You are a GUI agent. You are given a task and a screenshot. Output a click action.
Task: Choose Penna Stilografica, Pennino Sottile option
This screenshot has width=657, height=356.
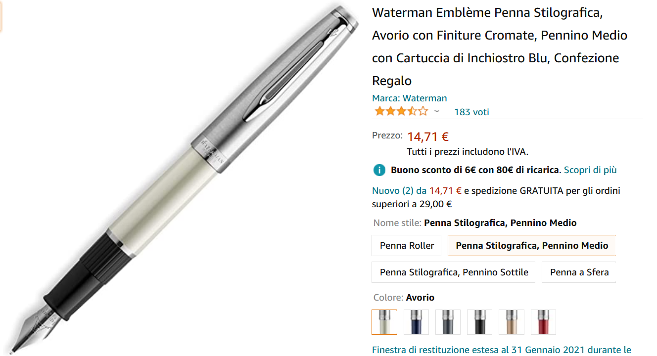[x=454, y=272]
